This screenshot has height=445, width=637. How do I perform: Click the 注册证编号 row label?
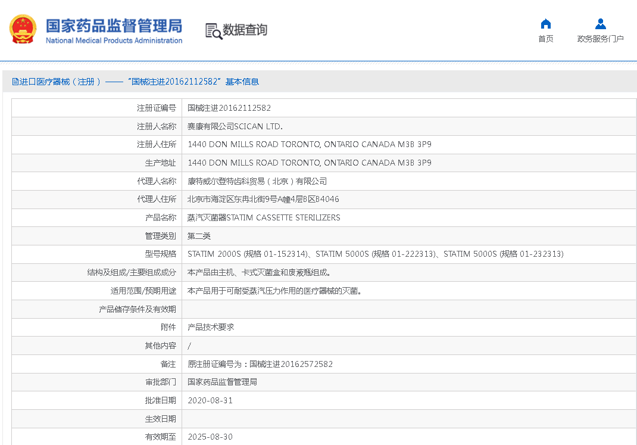click(157, 108)
